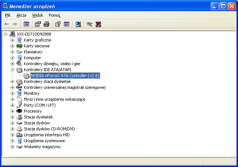This screenshot has height=167, width=238.
Task: Expand Urządzenia systemowe node
Action: click(12, 141)
